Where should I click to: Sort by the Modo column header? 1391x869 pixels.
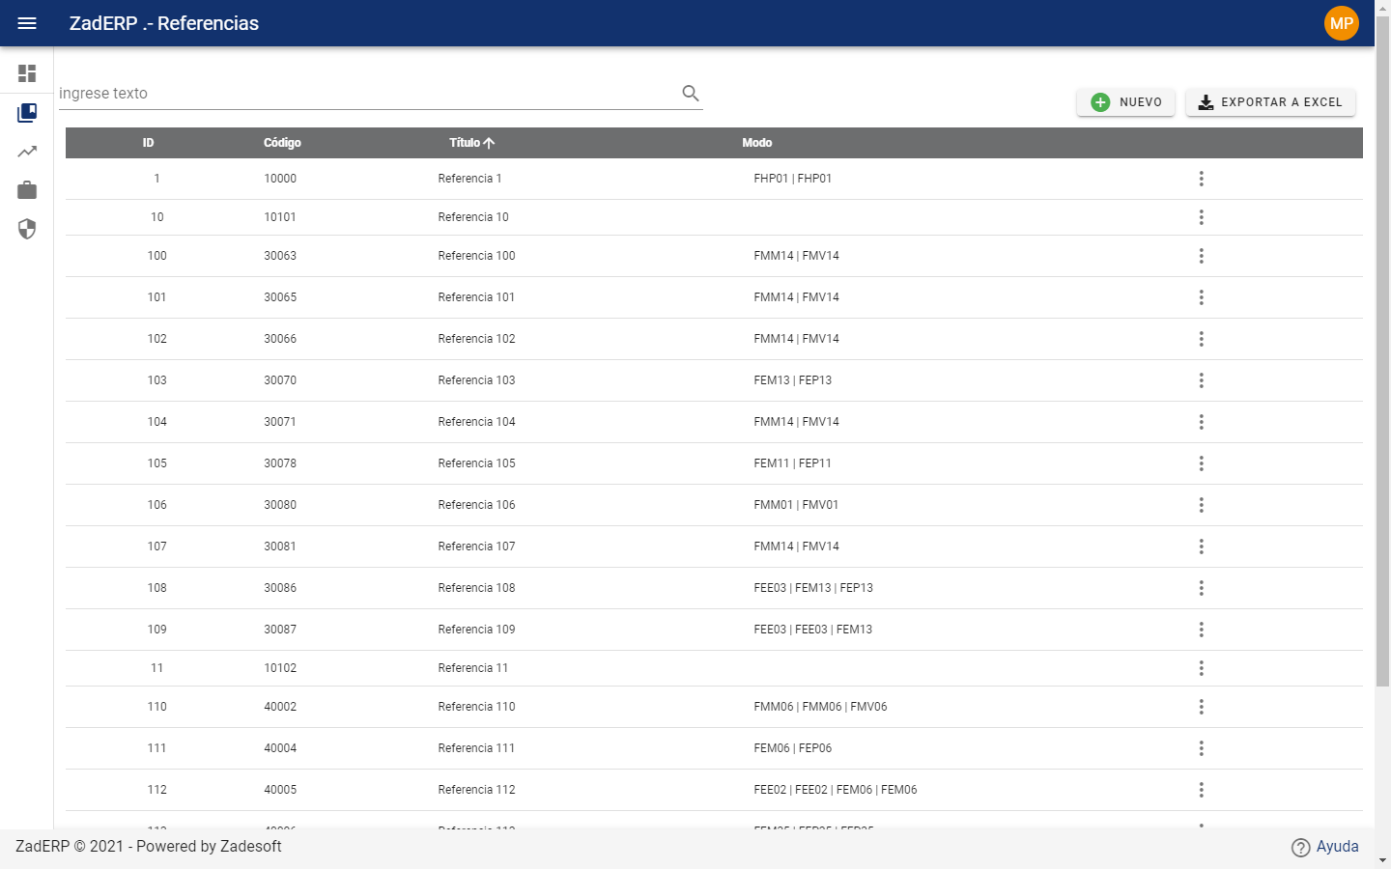pos(756,143)
